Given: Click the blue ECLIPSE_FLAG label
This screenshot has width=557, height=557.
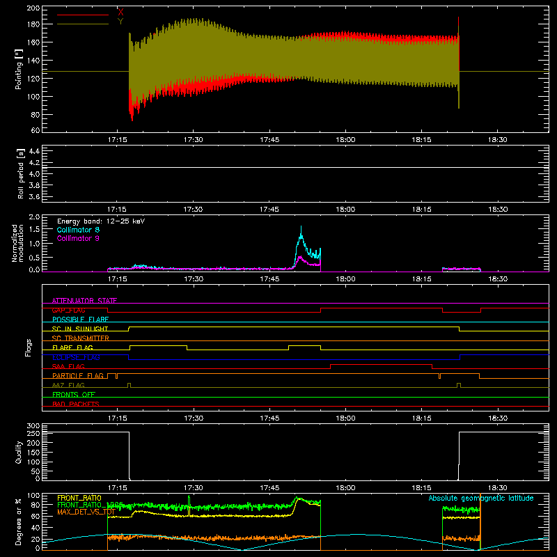Looking at the screenshot, I should coord(76,357).
